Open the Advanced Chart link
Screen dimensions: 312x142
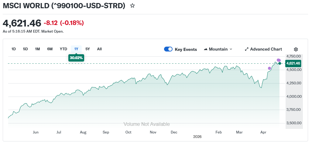pyautogui.click(x=266, y=49)
